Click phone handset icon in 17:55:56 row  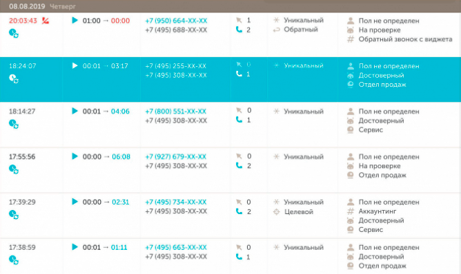(x=239, y=165)
